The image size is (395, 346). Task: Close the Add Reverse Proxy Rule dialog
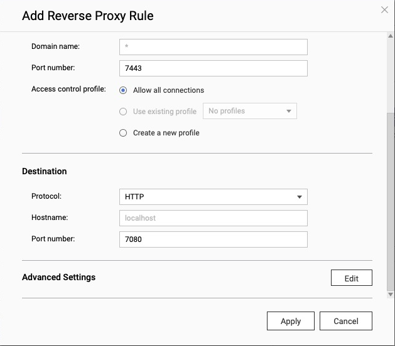[384, 9]
